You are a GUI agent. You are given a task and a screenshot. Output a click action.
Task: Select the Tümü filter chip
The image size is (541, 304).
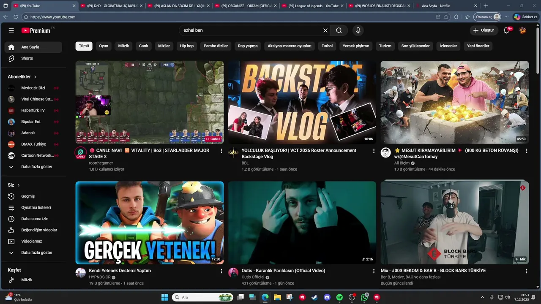click(x=84, y=46)
